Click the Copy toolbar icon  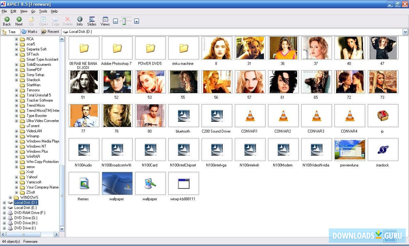(x=56, y=21)
